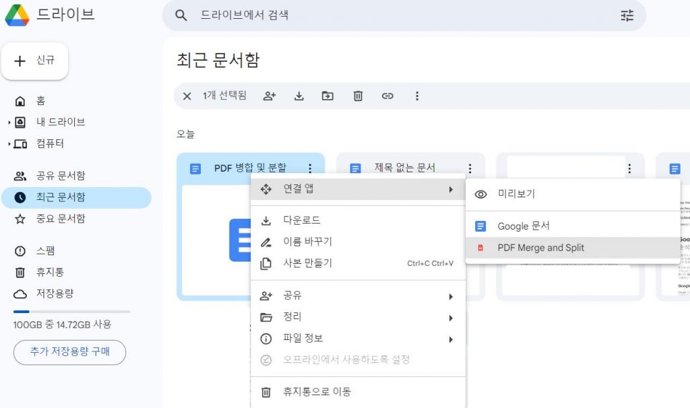Click the Google Drive logo icon

tap(18, 15)
